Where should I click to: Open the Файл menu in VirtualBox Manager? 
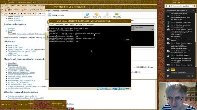(x=48, y=10)
